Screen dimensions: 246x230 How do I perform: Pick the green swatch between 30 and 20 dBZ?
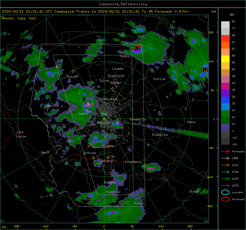coord(225,114)
